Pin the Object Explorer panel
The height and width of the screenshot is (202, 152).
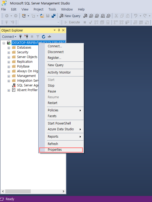pyautogui.click(x=59, y=30)
